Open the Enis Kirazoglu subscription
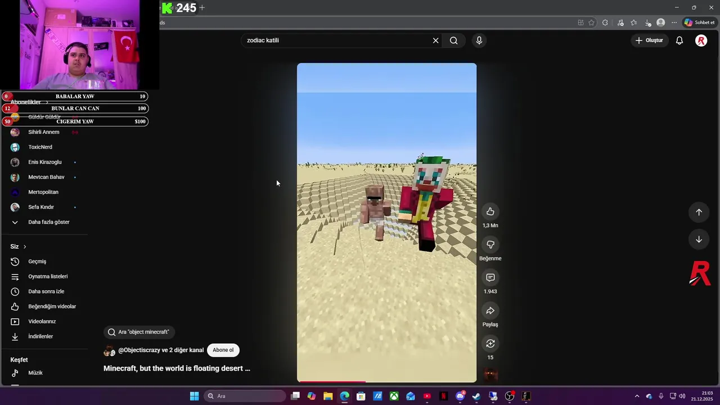Viewport: 720px width, 405px height. coord(44,162)
